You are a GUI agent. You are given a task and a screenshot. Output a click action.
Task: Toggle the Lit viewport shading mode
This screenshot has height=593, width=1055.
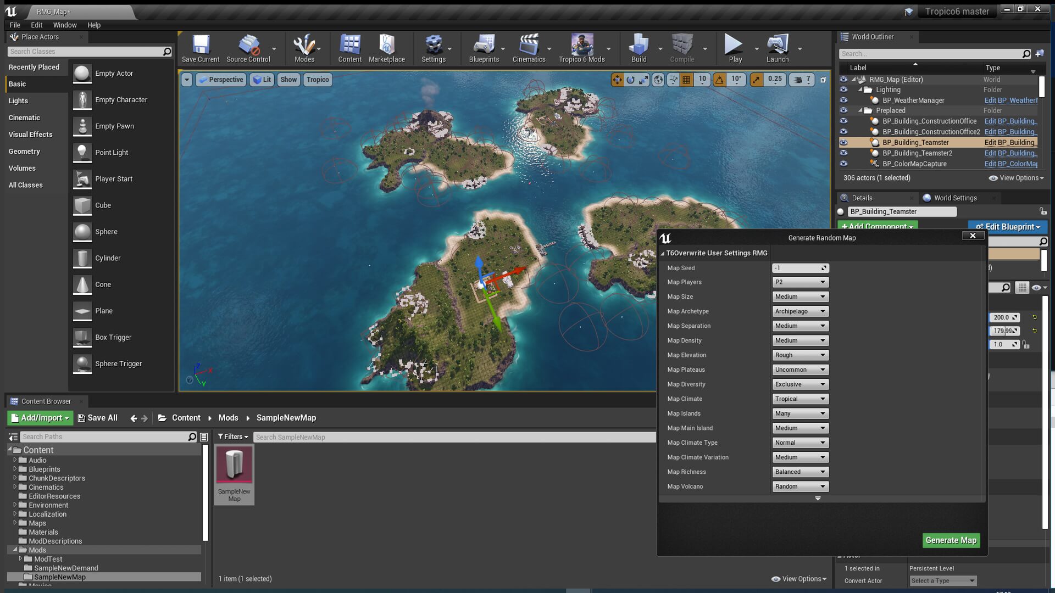(x=262, y=80)
